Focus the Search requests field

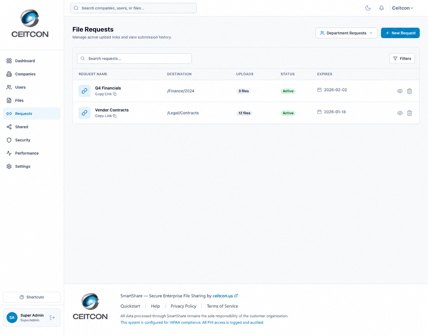coord(134,59)
